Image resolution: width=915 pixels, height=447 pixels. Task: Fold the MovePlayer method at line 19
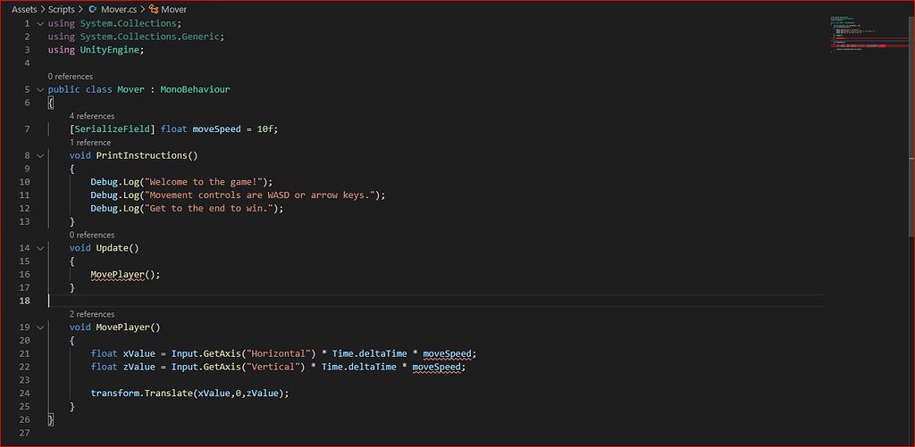coord(40,327)
